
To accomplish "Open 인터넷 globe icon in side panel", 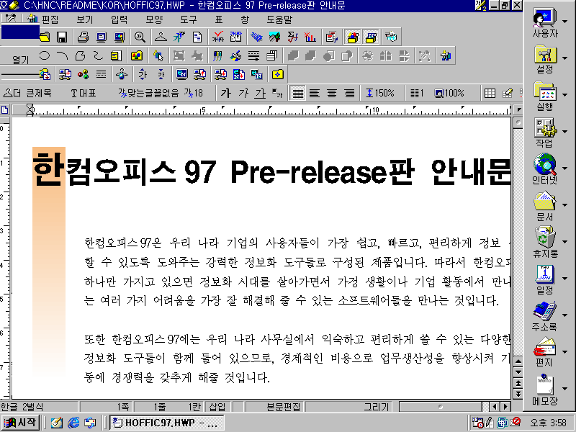I will click(x=545, y=168).
